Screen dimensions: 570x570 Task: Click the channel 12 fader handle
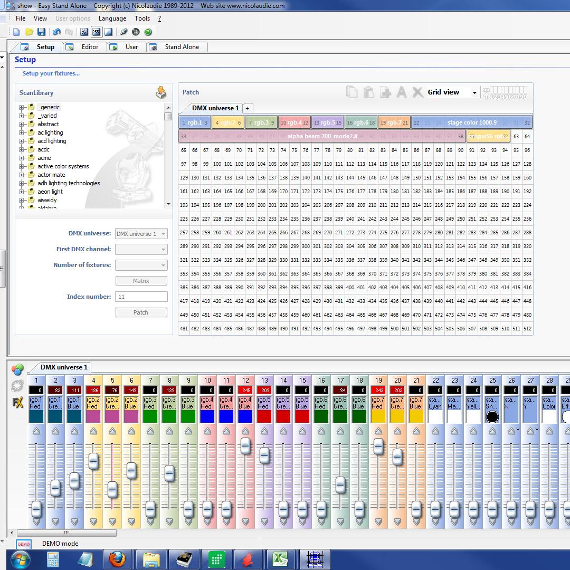point(245,446)
